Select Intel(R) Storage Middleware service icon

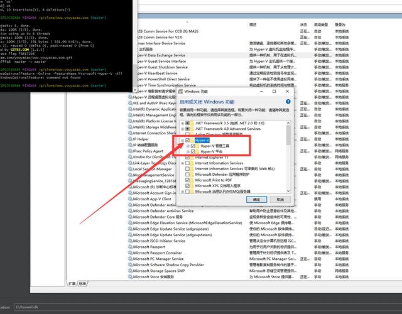pyautogui.click(x=130, y=127)
